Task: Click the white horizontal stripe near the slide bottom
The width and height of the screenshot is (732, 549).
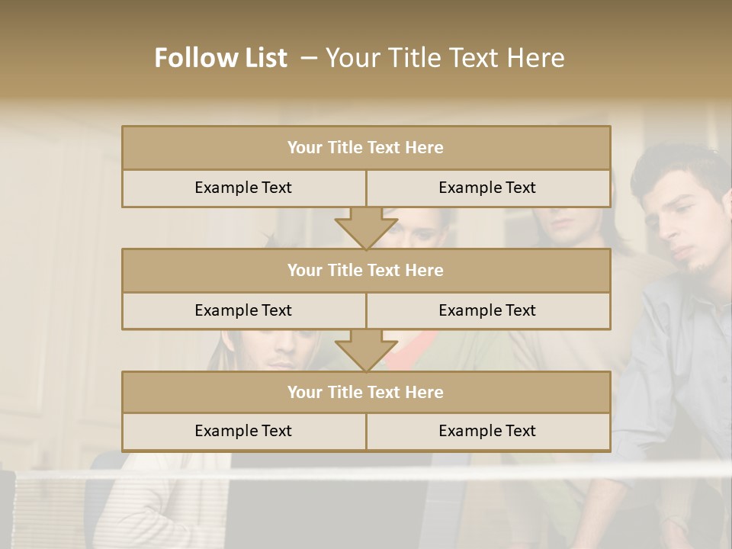Action: click(x=366, y=474)
